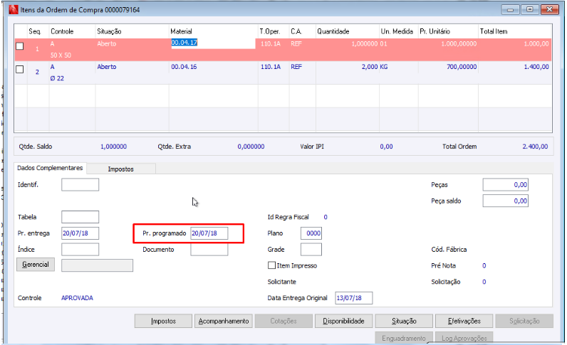Open Impostos using the bottom button
This screenshot has width=567, height=345.
coord(163,321)
